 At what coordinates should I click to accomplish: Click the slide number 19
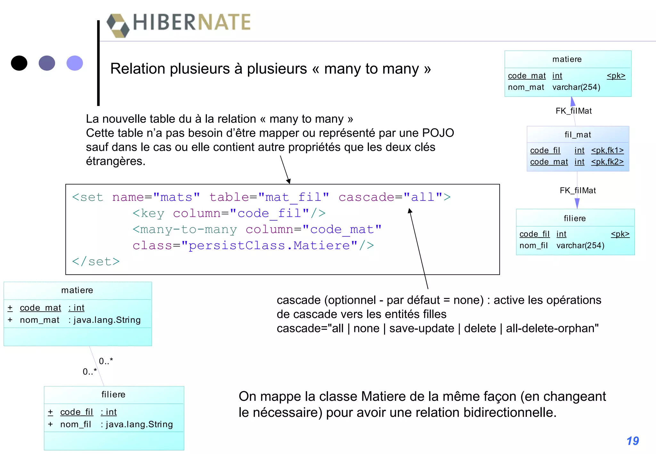(x=632, y=441)
